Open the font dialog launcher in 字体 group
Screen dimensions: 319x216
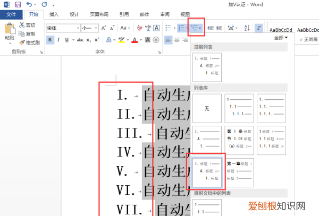(x=159, y=53)
